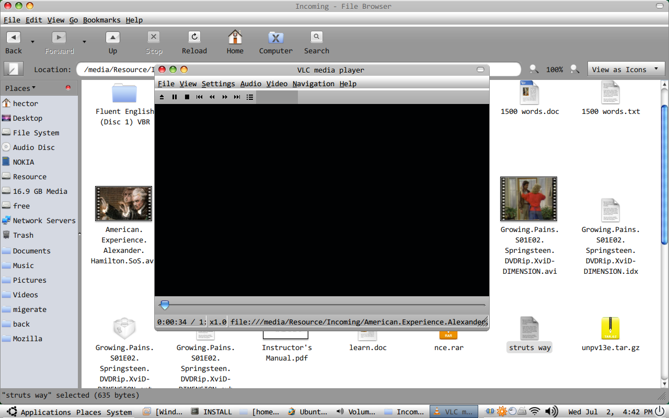Viewport: 669px width, 418px height.
Task: Open VLC Video menu
Action: [277, 84]
